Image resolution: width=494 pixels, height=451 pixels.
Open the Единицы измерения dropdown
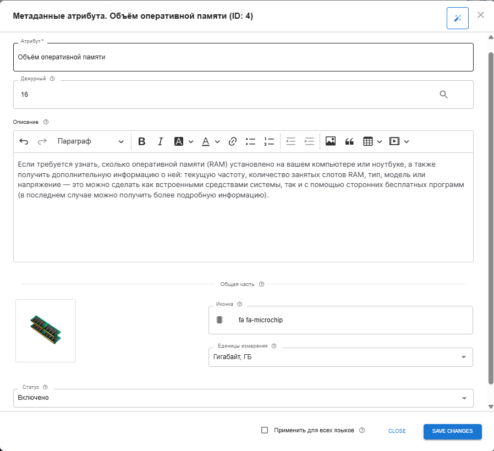point(465,357)
